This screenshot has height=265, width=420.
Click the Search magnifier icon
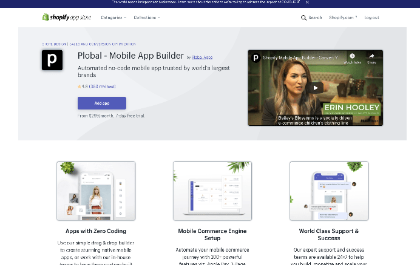point(303,18)
